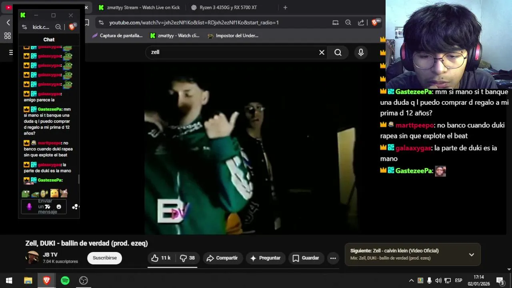Open Impostor del Under bookmark
512x288 pixels.
(x=233, y=36)
